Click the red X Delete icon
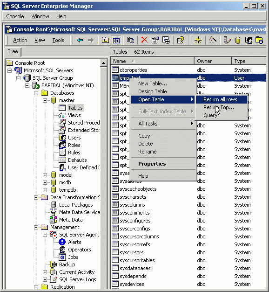The image size is (269, 292). click(144, 40)
